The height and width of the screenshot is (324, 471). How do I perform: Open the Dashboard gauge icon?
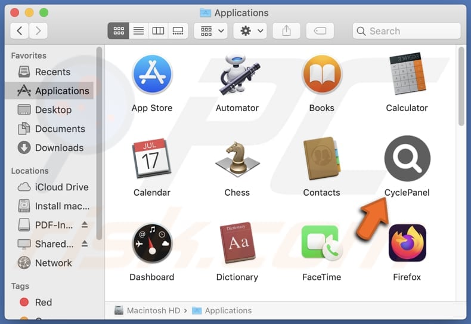[152, 243]
